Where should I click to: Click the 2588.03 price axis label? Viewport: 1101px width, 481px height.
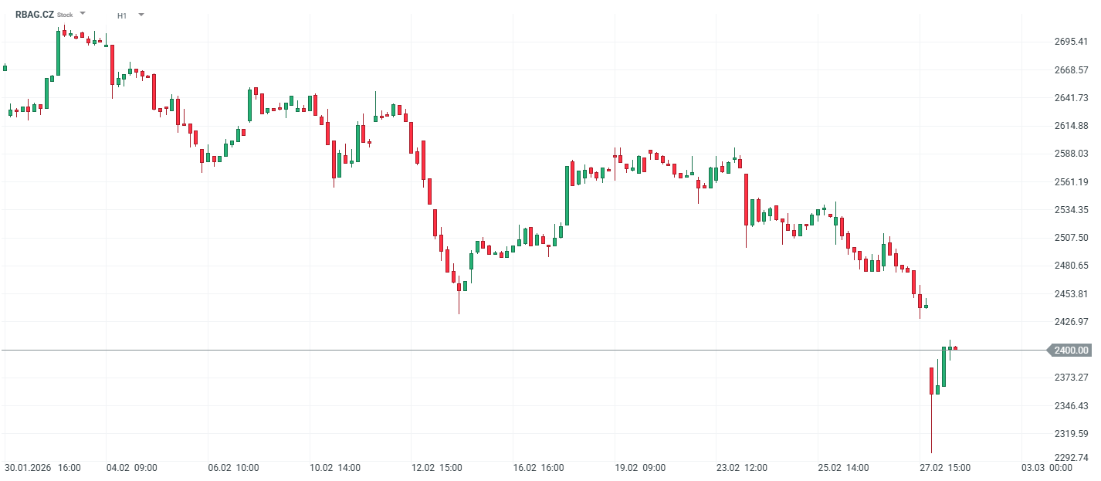[x=1071, y=154]
